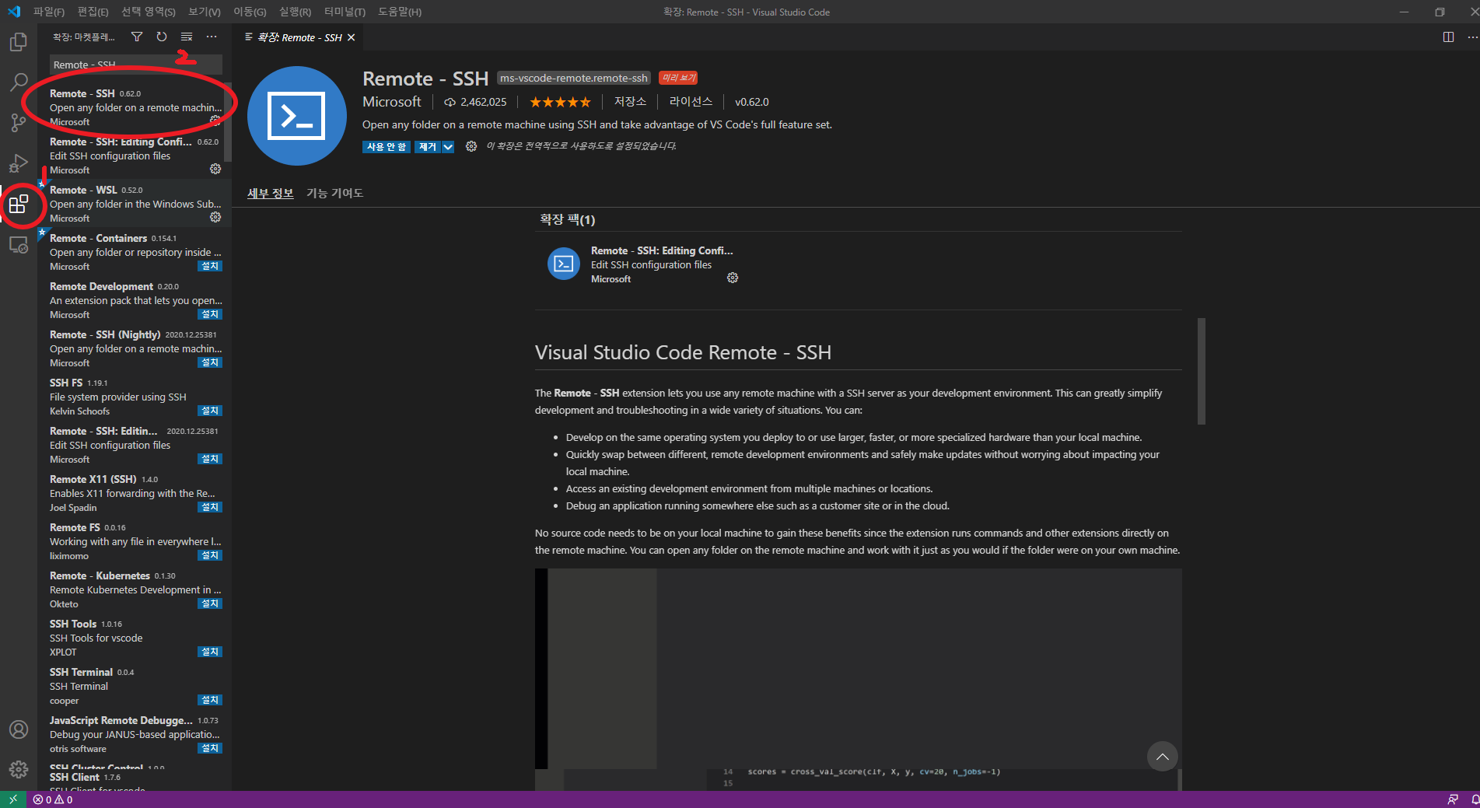Open the File menu (파일)

48,12
